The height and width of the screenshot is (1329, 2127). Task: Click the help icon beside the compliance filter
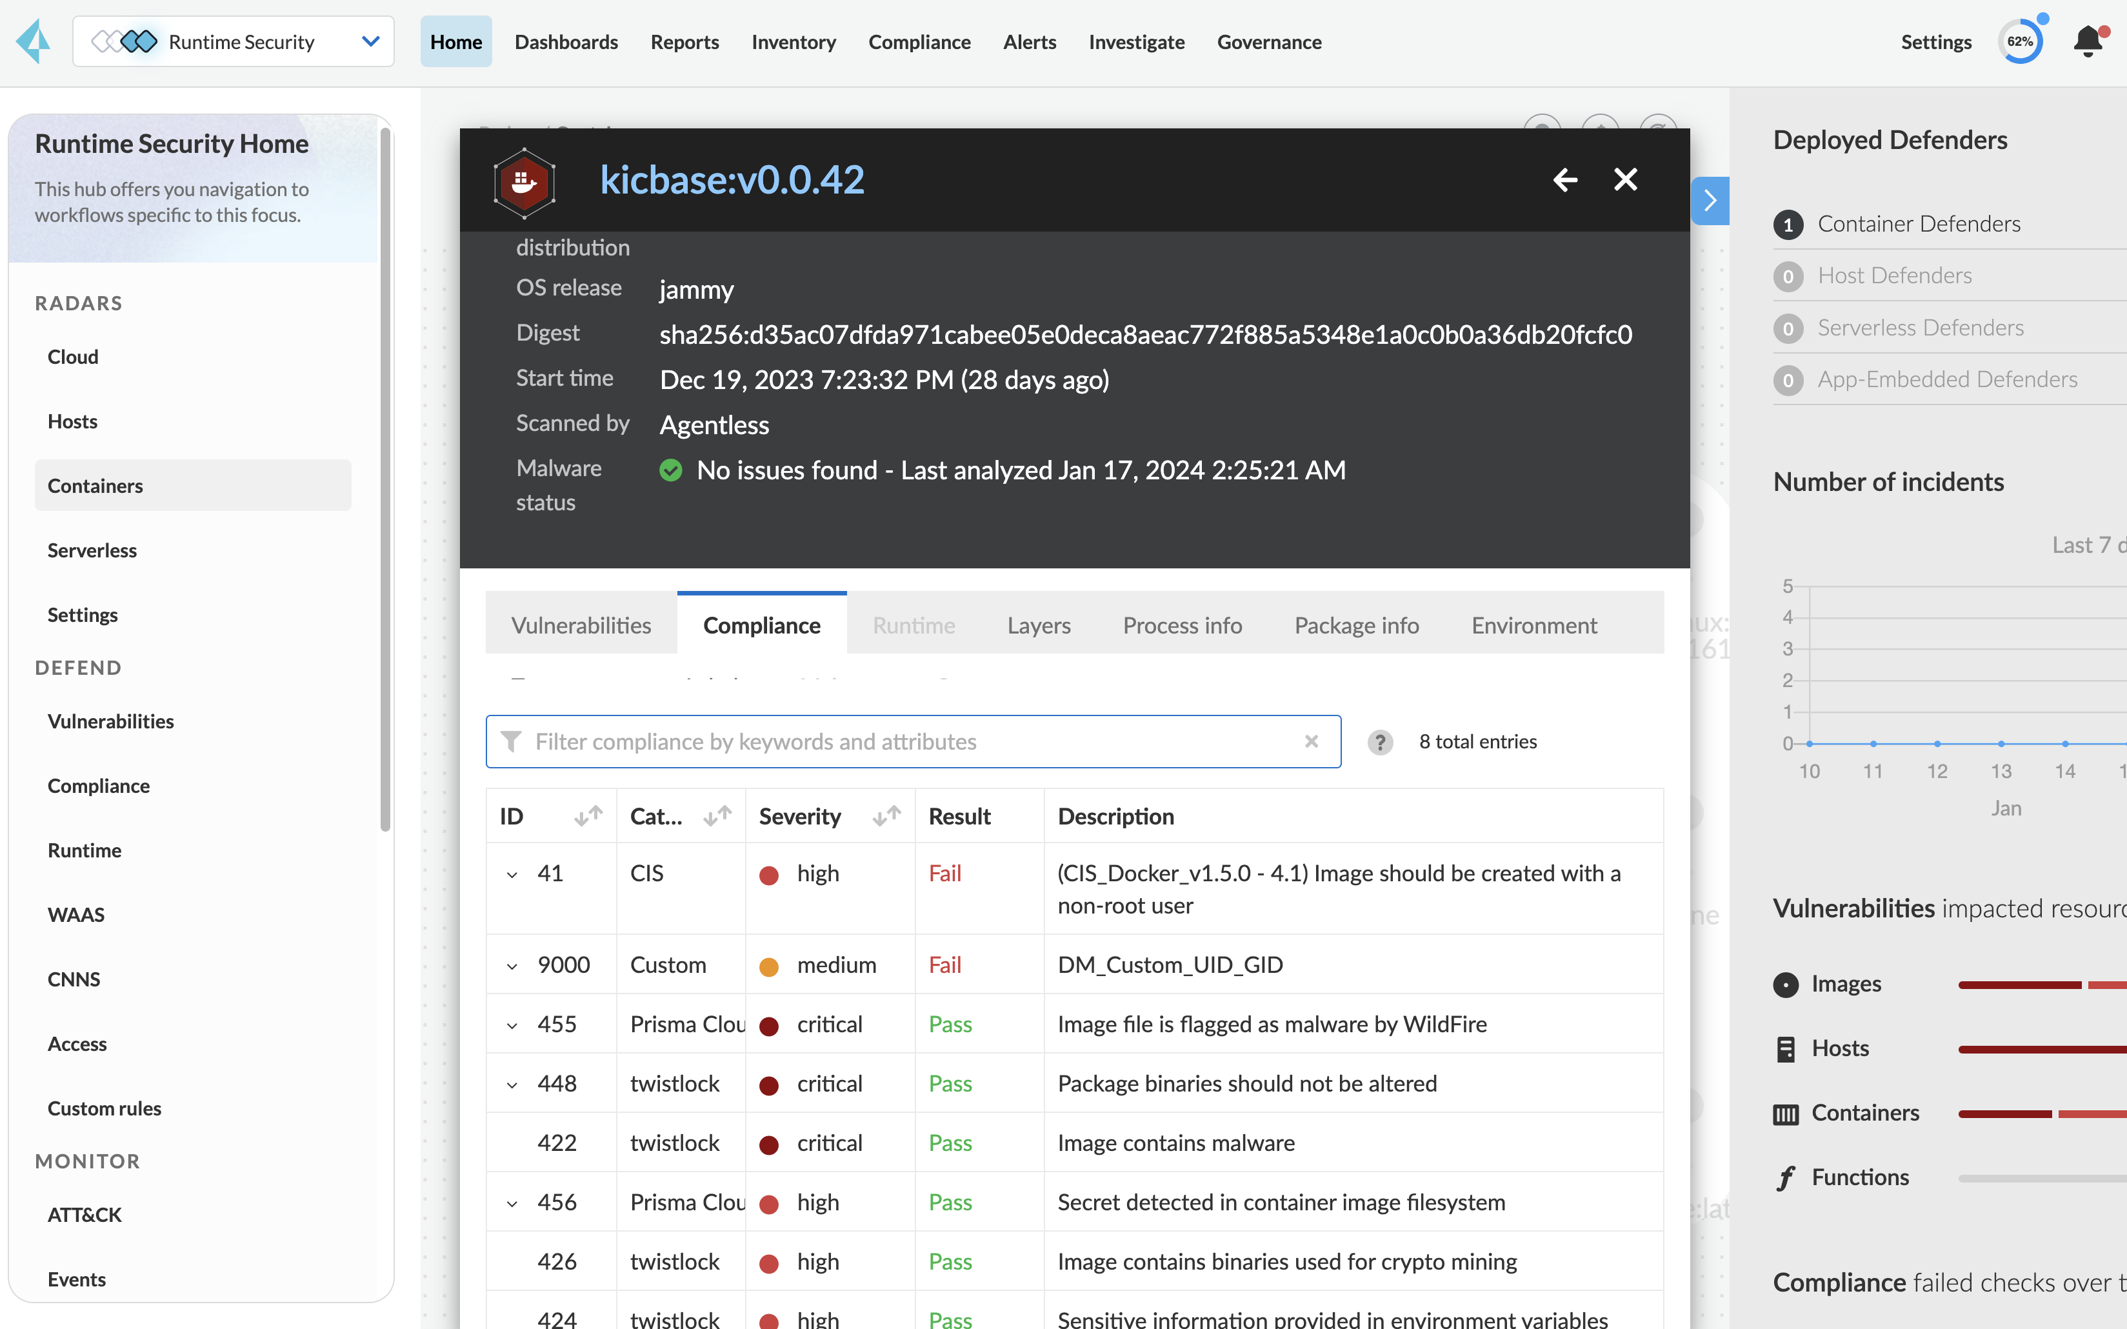click(x=1379, y=741)
